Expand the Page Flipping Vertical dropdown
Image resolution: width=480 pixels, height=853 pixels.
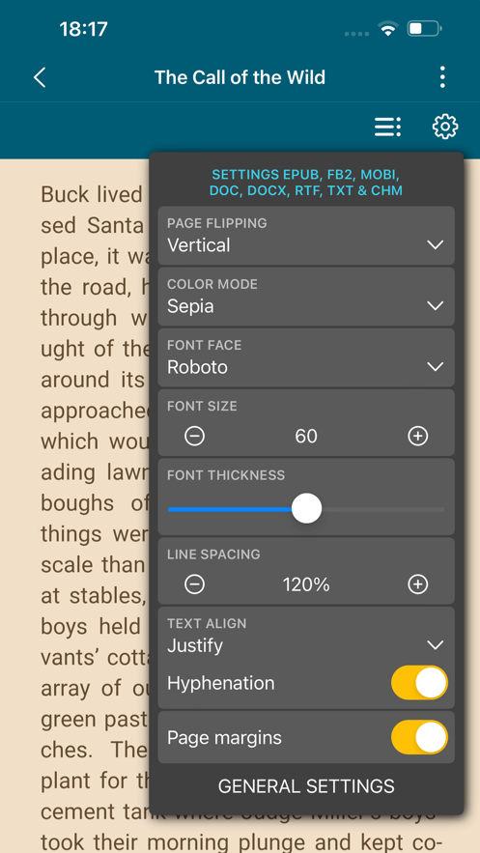[x=306, y=236]
